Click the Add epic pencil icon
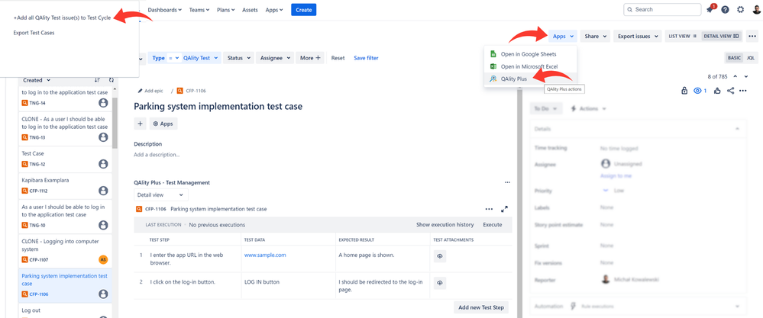 (x=140, y=91)
